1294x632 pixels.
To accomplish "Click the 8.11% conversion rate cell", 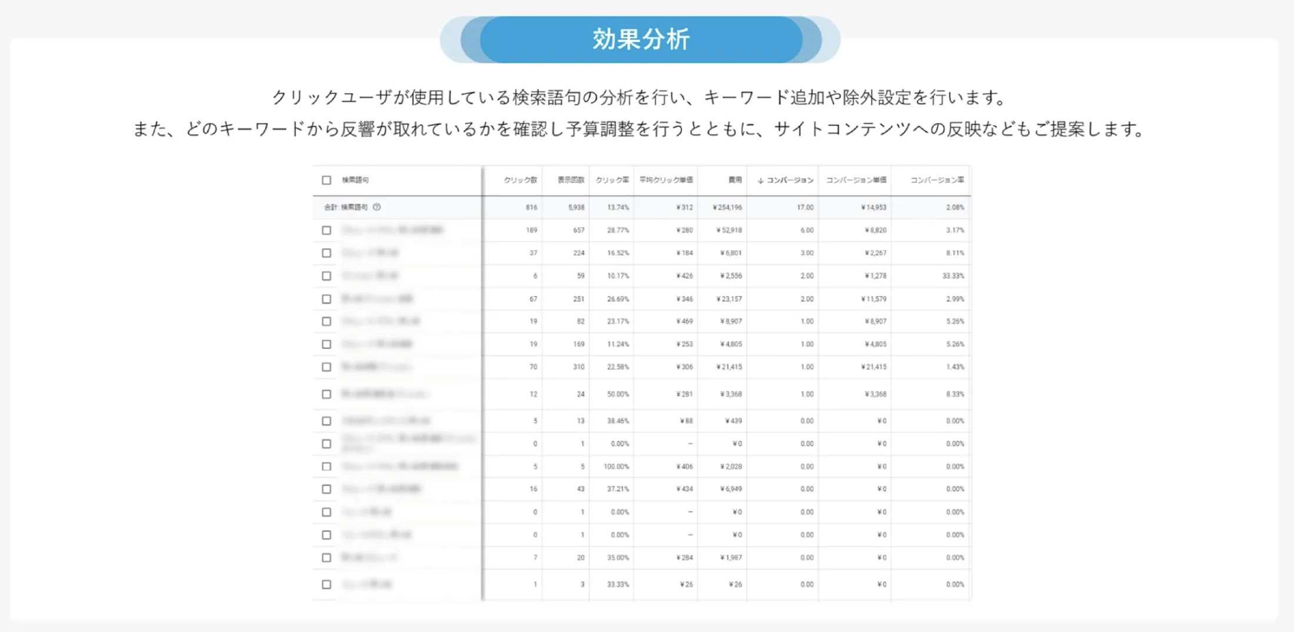I will pyautogui.click(x=955, y=253).
